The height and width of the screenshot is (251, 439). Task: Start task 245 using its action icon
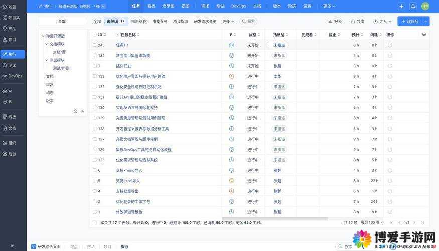390,45
